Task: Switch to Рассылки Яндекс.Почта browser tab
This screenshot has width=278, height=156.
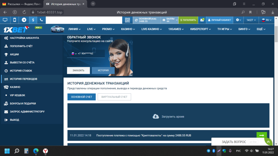Action: [x=22, y=4]
